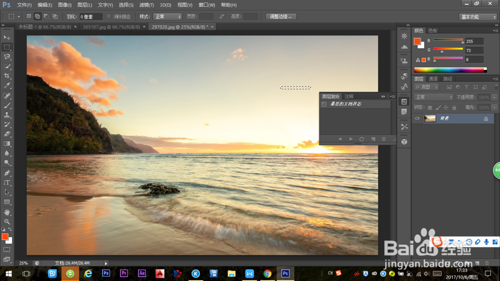500x281 pixels.
Task: Toggle the anti-alias checkbox
Action: coord(108,16)
